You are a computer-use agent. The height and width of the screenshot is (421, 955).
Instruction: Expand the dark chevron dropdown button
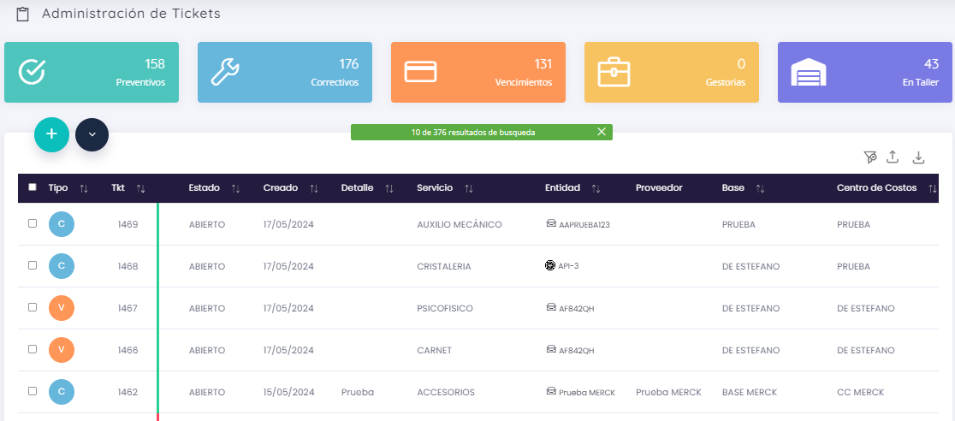coord(92,134)
